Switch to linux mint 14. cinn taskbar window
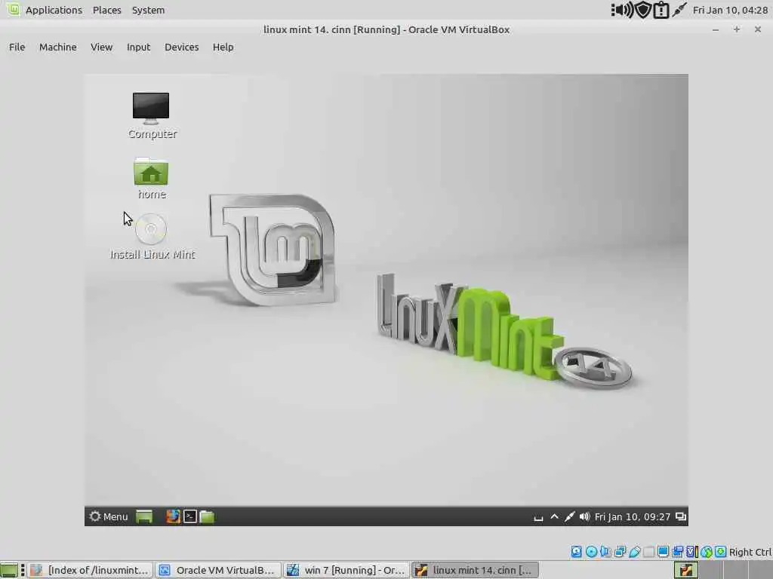Image resolution: width=773 pixels, height=579 pixels. click(474, 570)
